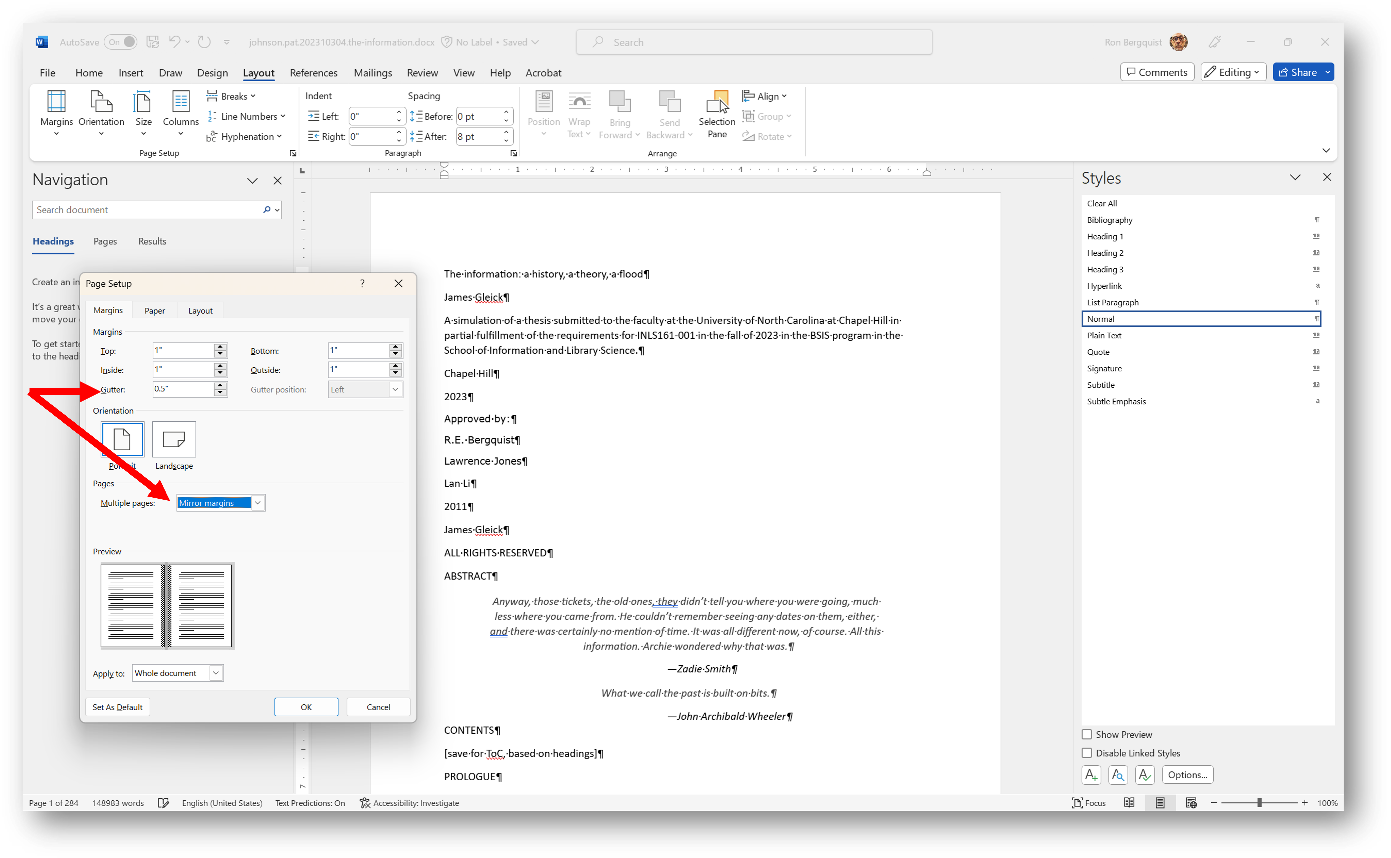Check the Disable Linked Styles box

1087,752
